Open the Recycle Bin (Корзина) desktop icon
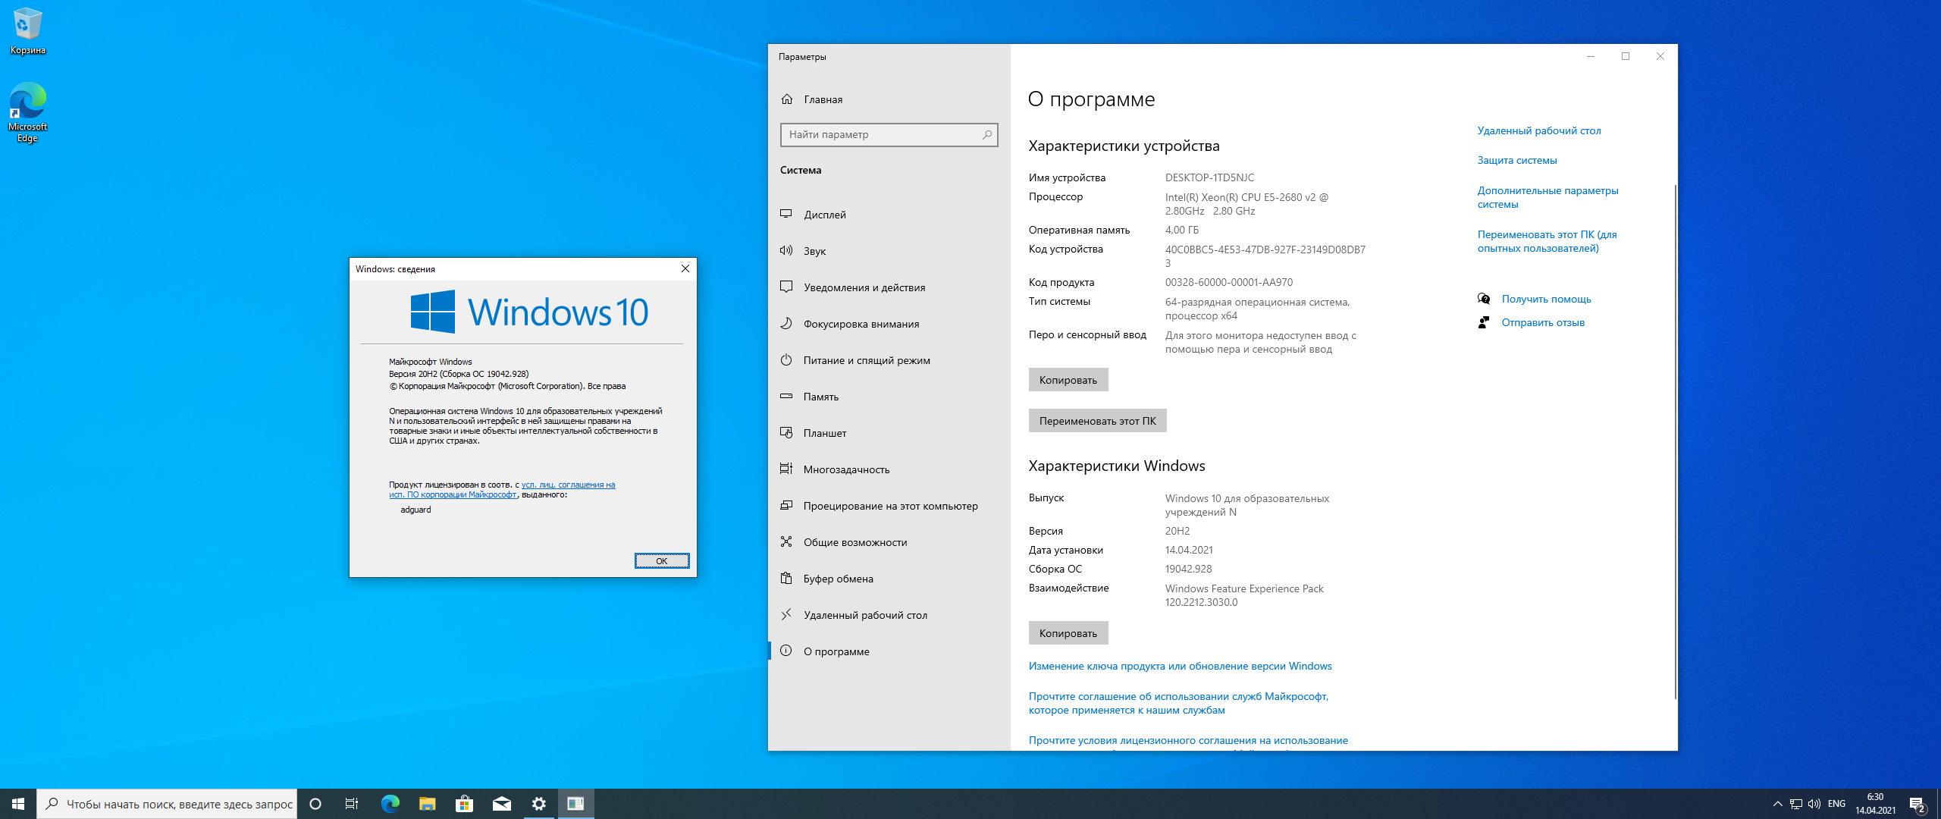The height and width of the screenshot is (819, 1941). (27, 31)
